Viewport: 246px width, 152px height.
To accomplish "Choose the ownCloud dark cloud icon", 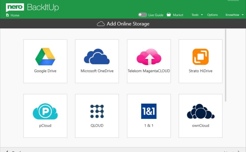I will tap(200, 111).
